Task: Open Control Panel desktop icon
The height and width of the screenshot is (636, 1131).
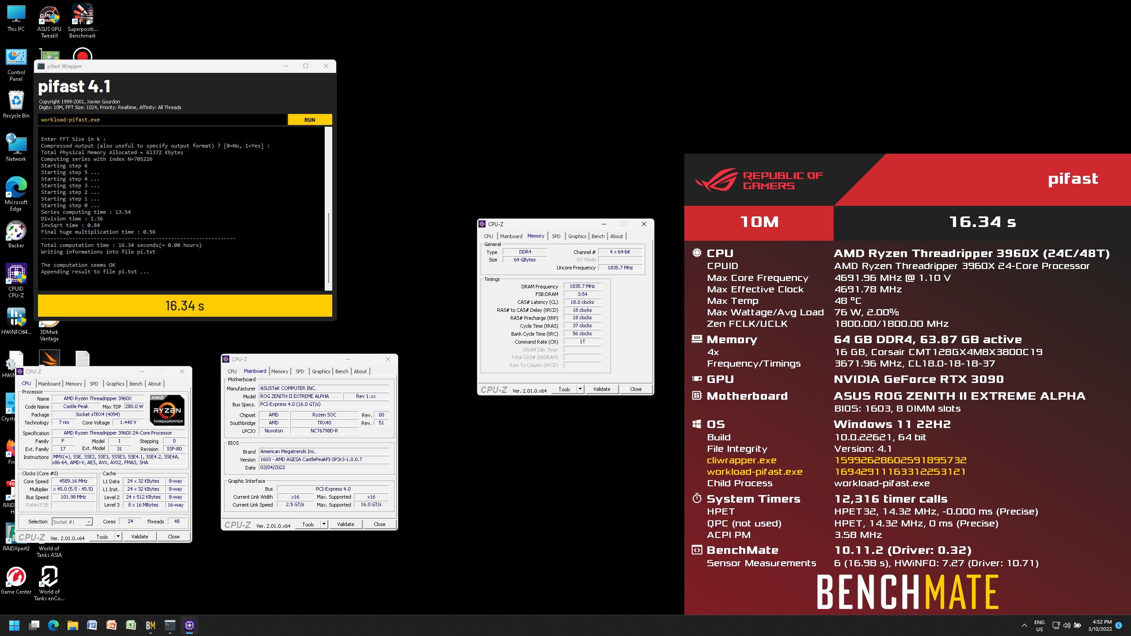Action: pyautogui.click(x=16, y=65)
